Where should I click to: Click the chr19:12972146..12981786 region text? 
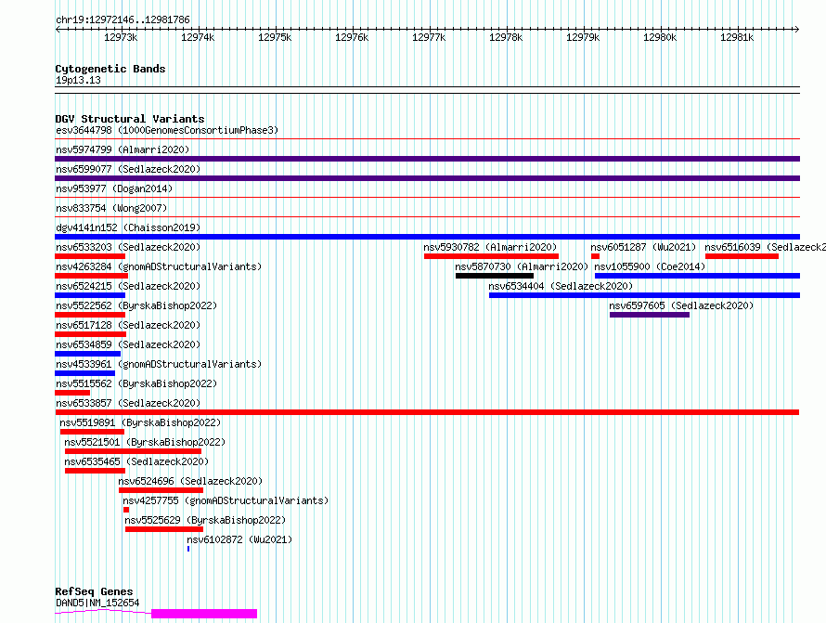pyautogui.click(x=123, y=20)
